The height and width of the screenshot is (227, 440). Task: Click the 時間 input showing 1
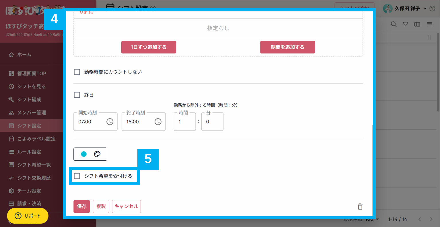[x=184, y=122]
